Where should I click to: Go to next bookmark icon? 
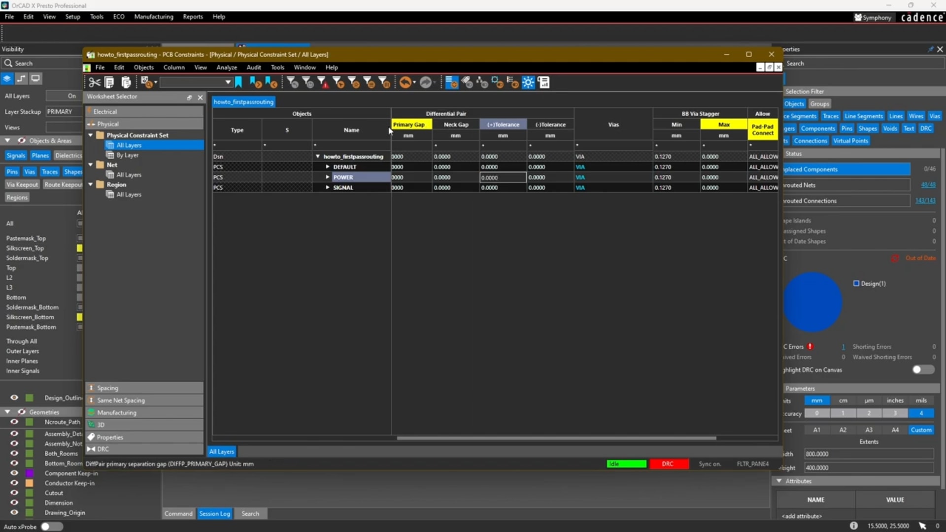[x=255, y=82]
